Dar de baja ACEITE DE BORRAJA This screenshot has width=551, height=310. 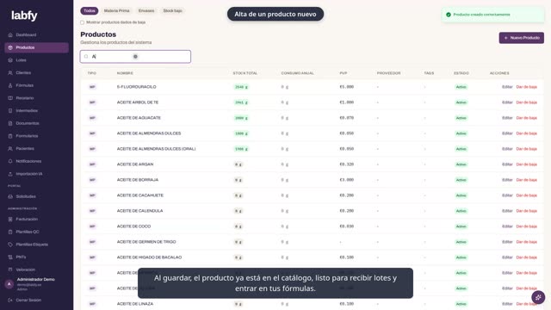[526, 180]
